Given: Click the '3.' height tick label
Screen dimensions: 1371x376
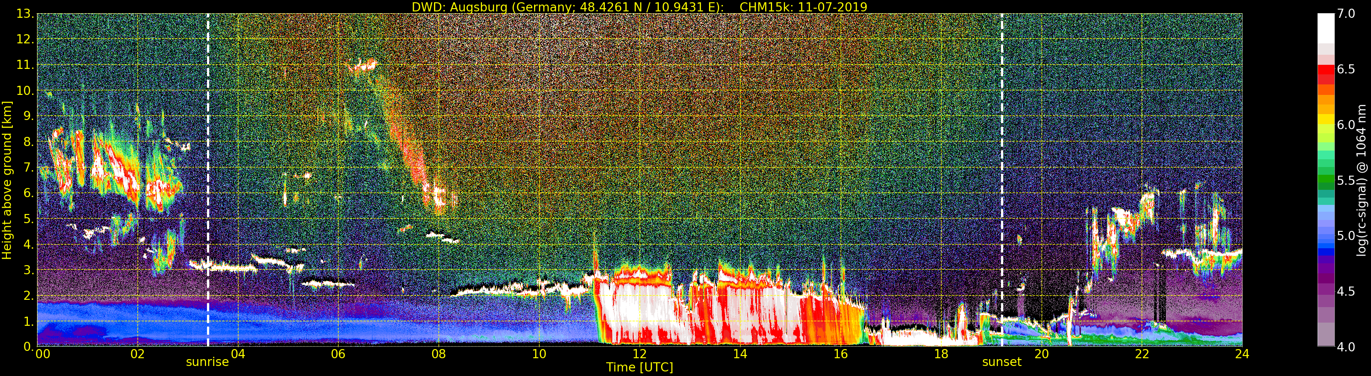Looking at the screenshot, I should pyautogui.click(x=28, y=270).
